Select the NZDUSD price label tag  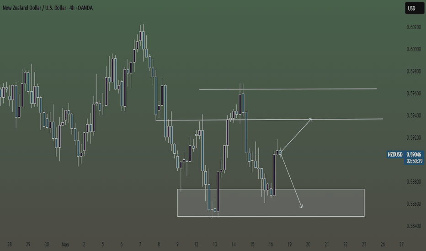395,154
